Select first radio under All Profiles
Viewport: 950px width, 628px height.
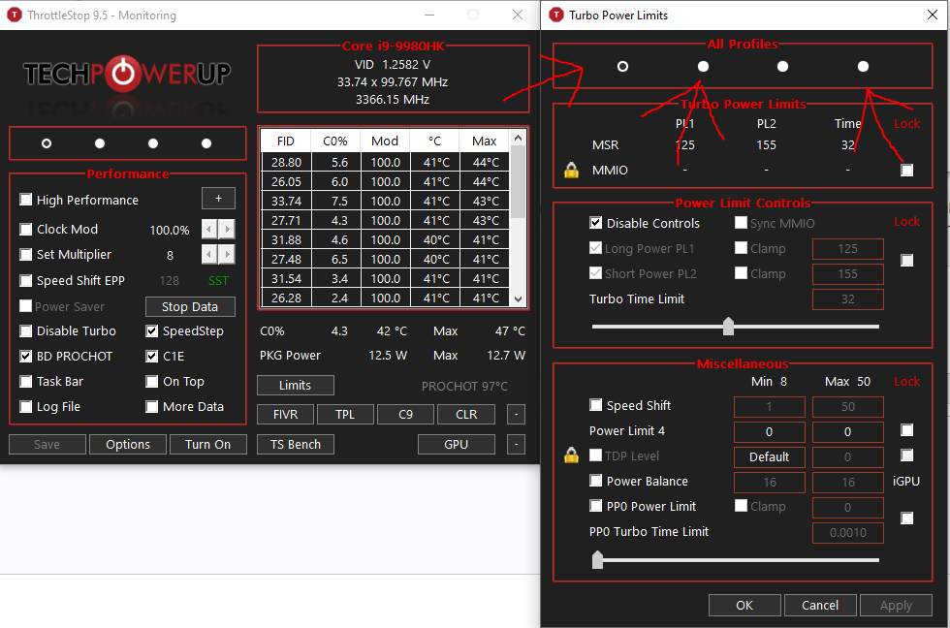coord(622,67)
